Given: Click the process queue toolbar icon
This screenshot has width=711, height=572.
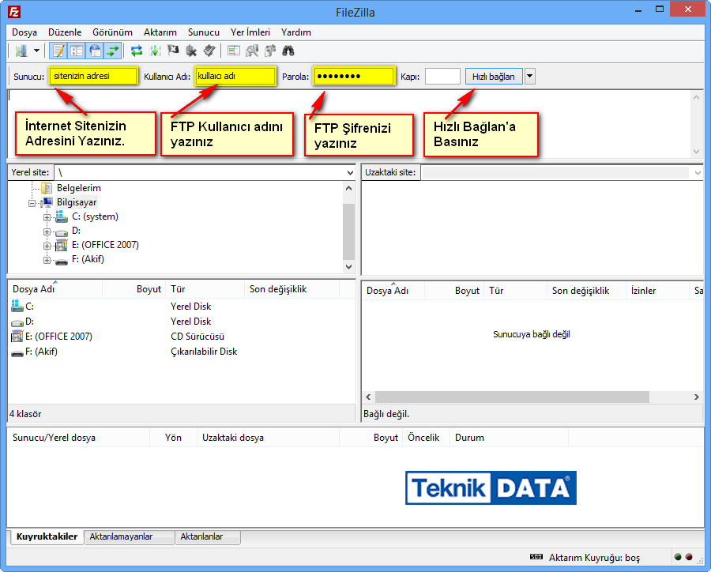Looking at the screenshot, I should 155,51.
